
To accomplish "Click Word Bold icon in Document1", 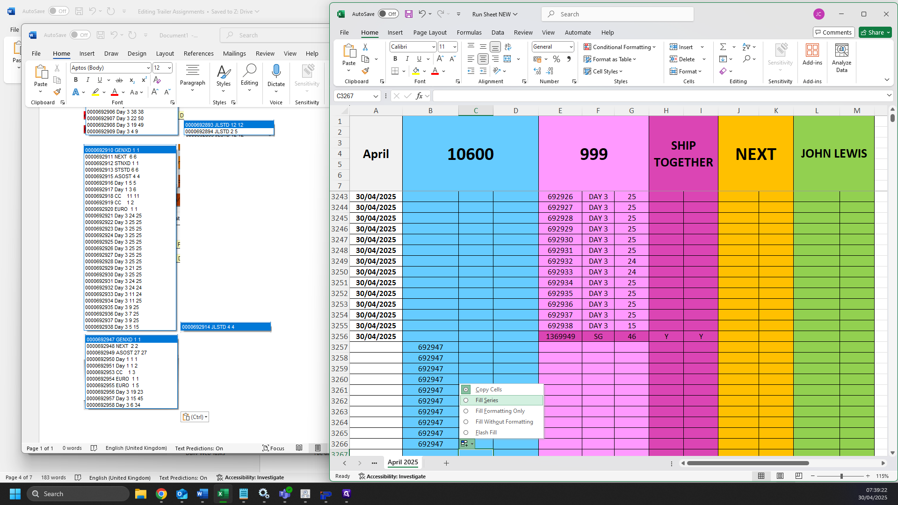I will point(76,80).
